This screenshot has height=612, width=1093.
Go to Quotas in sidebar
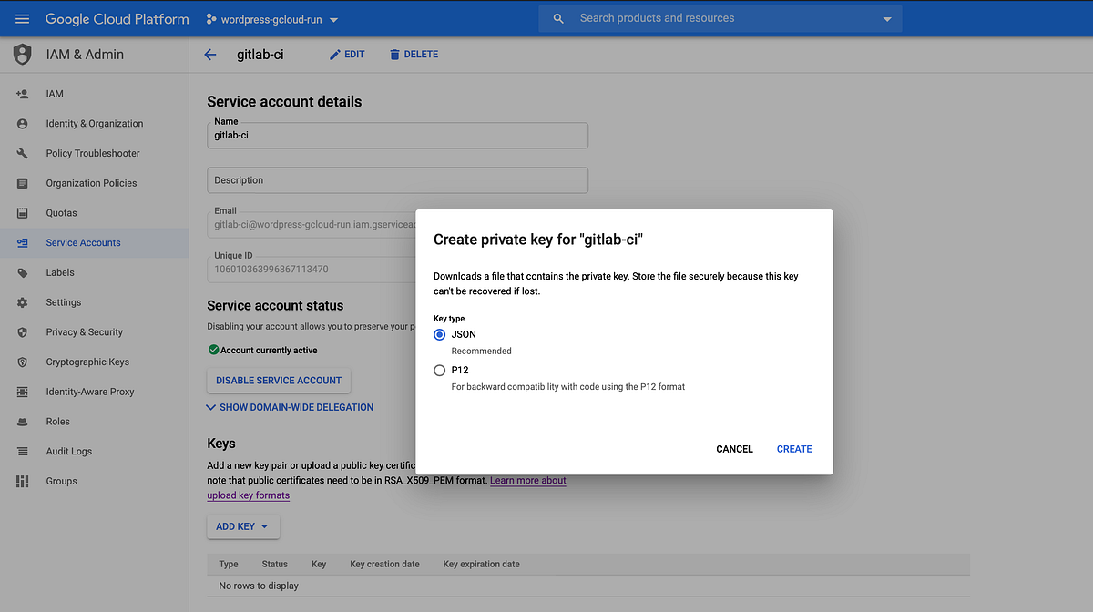click(94, 213)
